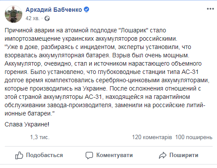Viewport: 217px width, 168px height.
Task: Open Аркадий Бабченко's profile picture
Action: pyautogui.click(x=14, y=14)
